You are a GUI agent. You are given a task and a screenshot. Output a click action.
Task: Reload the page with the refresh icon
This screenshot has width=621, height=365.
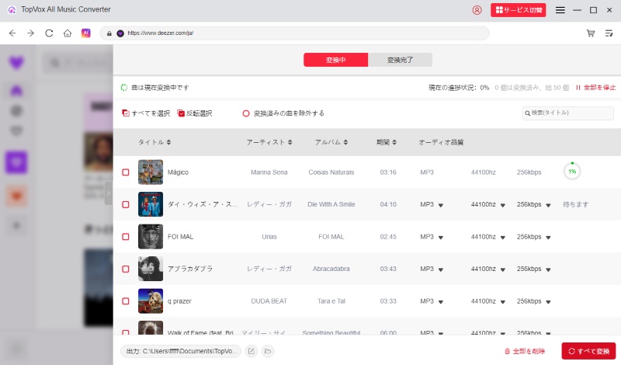(x=49, y=33)
